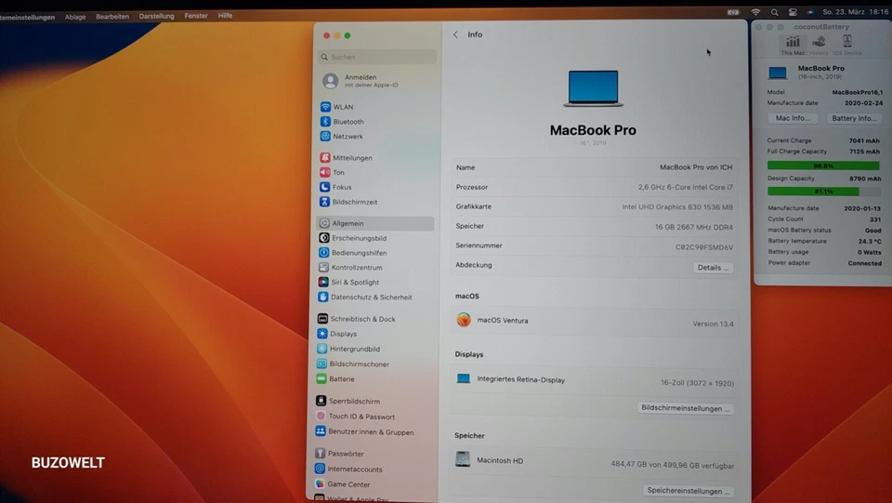The image size is (892, 503).
Task: Open Game Center settings
Action: coord(343,484)
